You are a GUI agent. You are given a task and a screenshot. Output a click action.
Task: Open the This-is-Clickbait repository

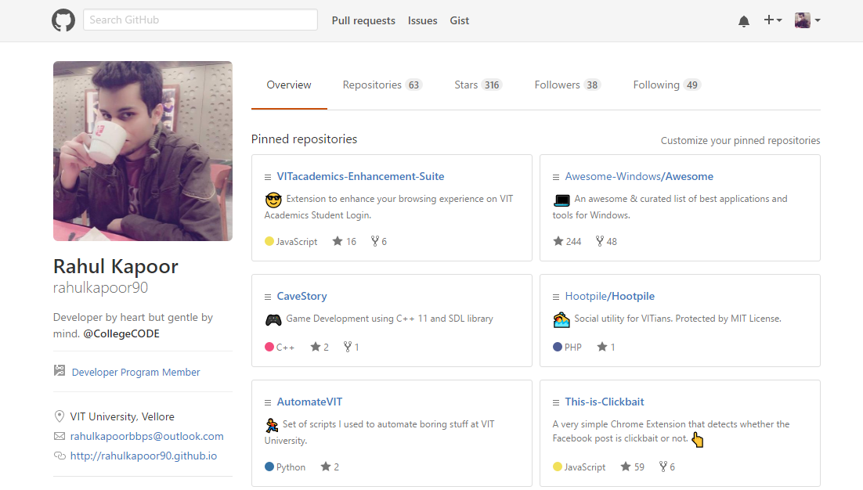[x=605, y=402]
